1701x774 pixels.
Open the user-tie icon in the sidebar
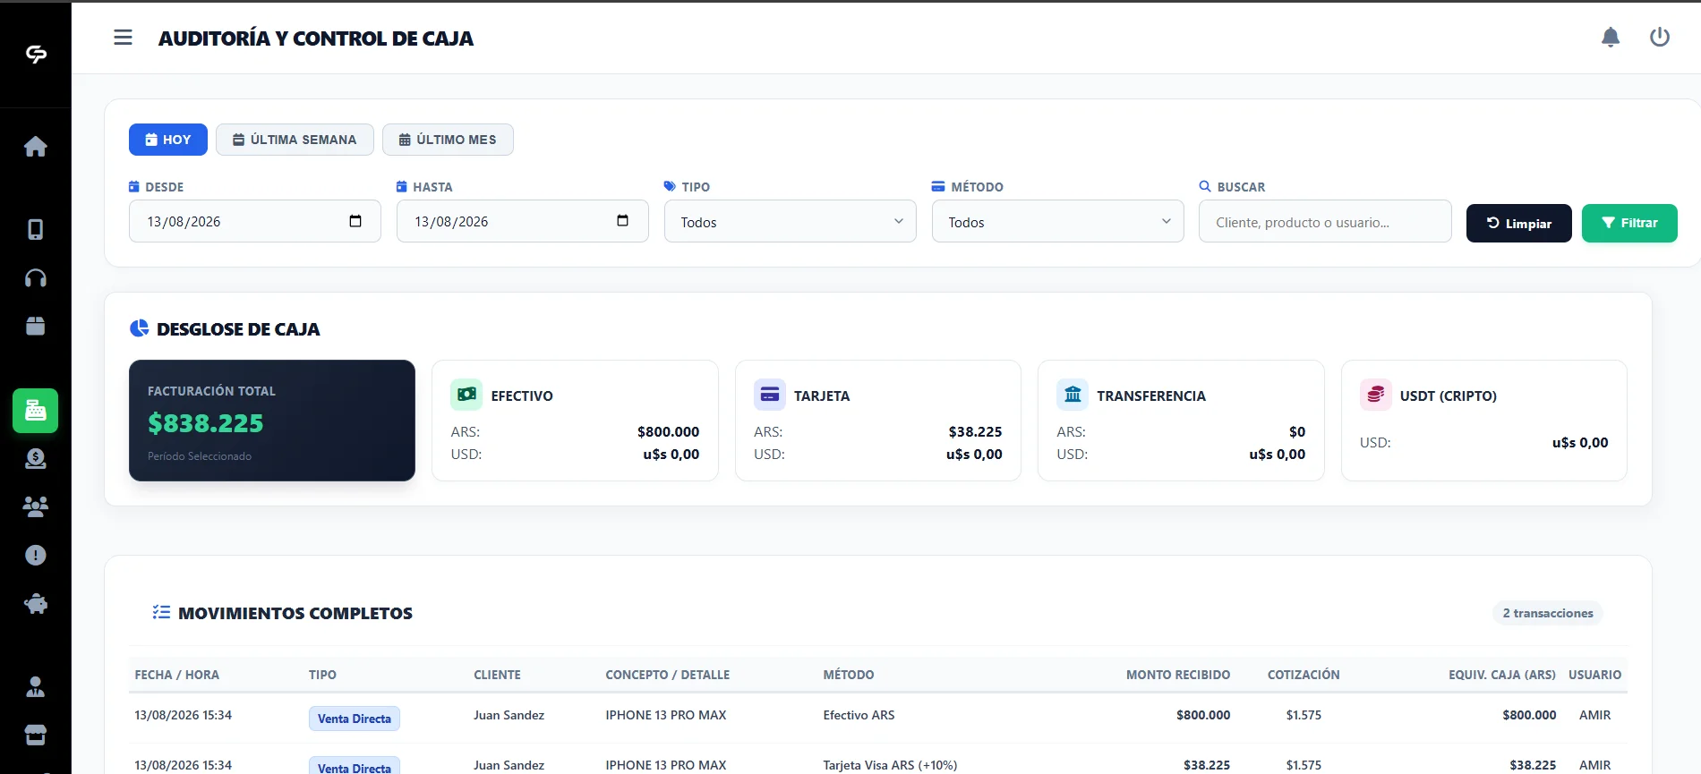tap(36, 687)
